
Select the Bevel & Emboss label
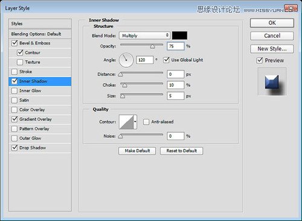pyautogui.click(x=35, y=43)
